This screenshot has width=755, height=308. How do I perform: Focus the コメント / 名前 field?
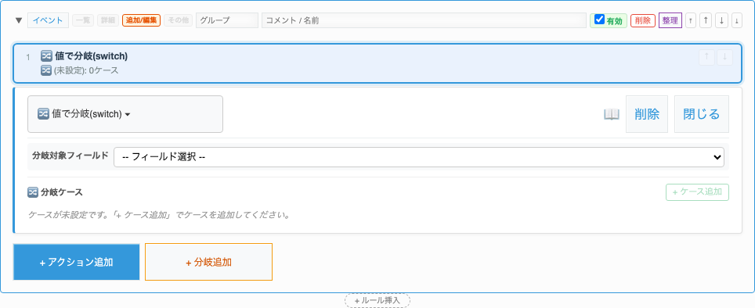pos(424,20)
